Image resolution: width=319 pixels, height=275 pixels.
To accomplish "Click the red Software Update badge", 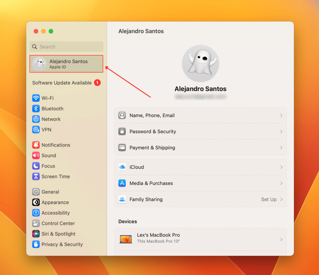I will (x=97, y=83).
